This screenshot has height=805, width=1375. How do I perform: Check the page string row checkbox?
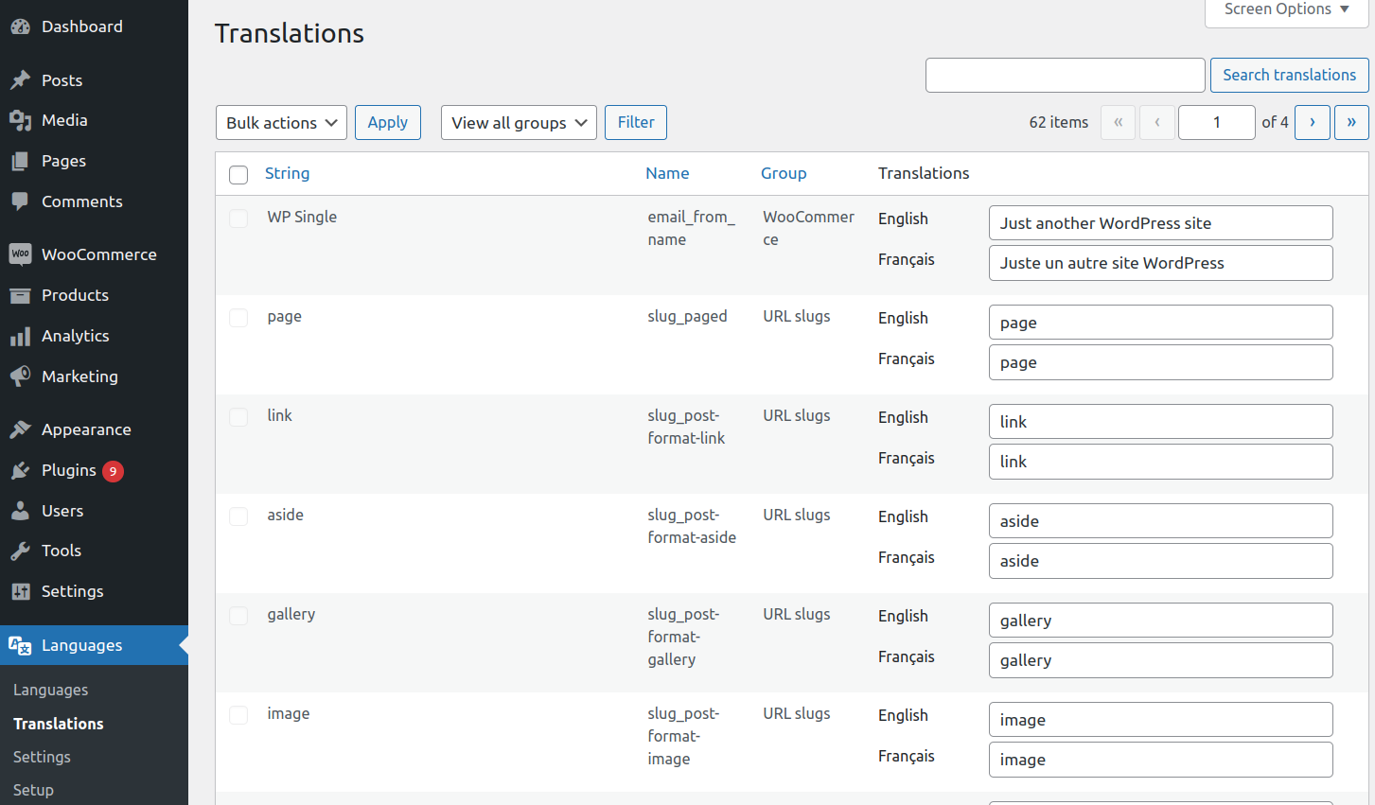238,318
